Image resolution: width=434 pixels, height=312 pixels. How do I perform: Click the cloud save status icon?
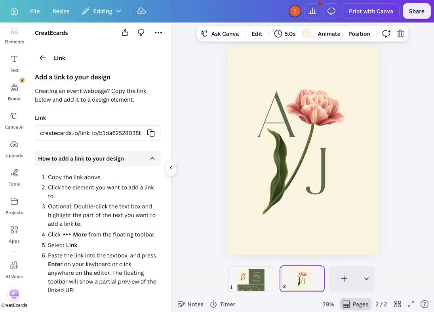click(141, 11)
